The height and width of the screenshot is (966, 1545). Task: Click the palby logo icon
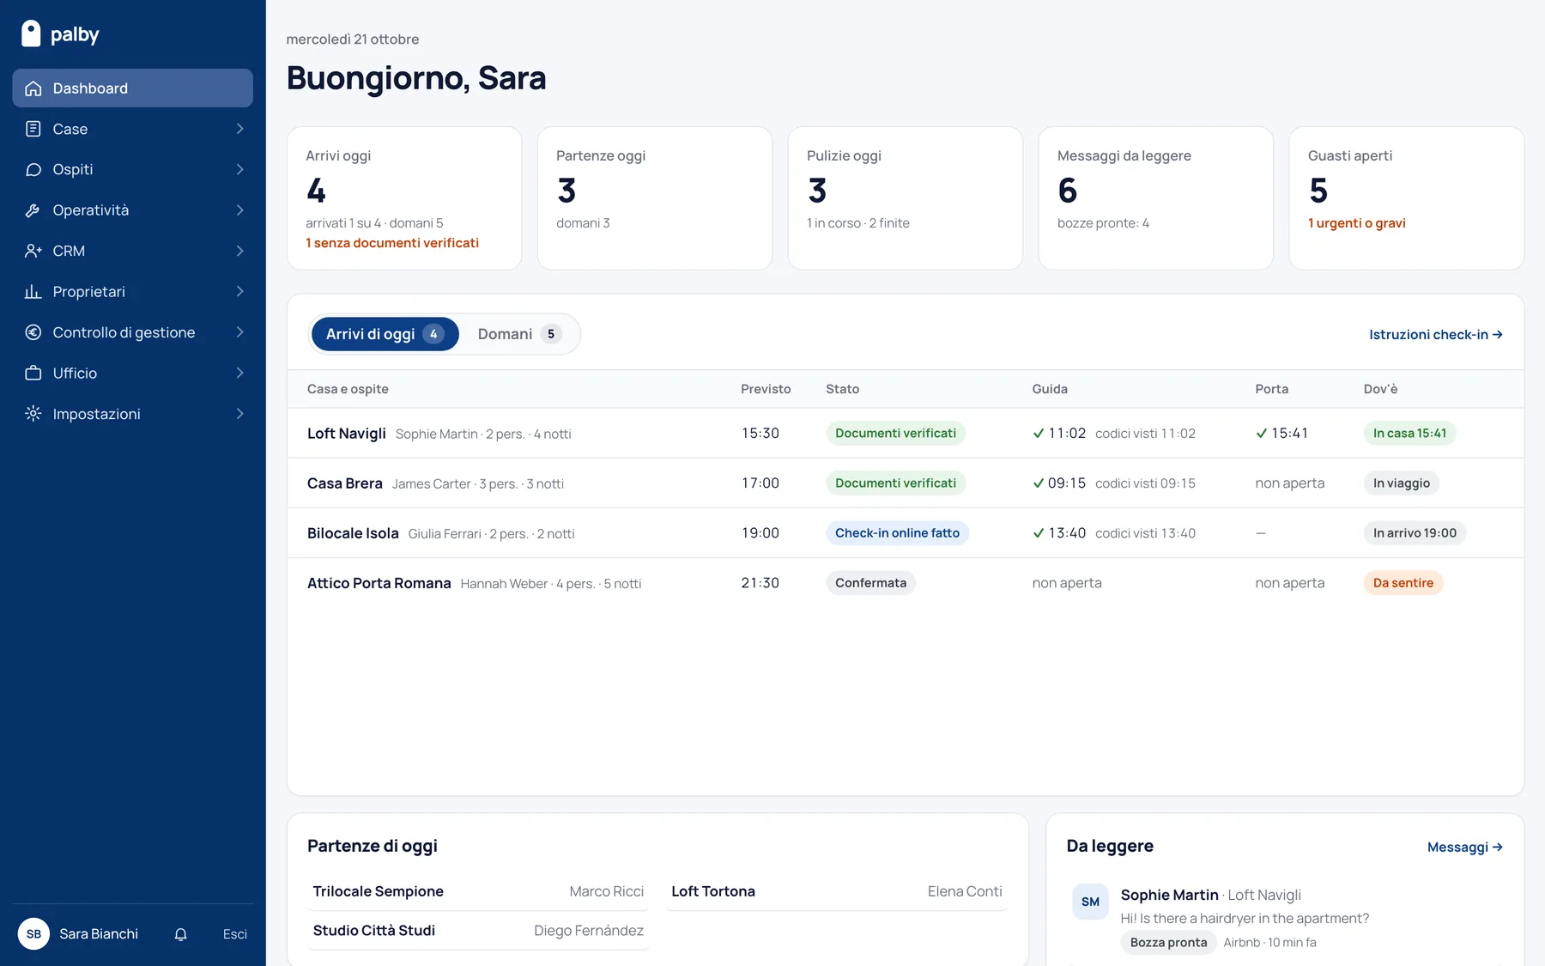[31, 33]
